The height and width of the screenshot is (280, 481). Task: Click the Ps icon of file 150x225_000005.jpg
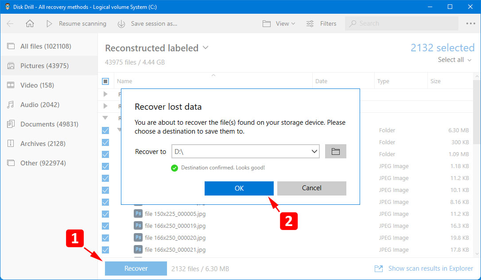coord(138,214)
